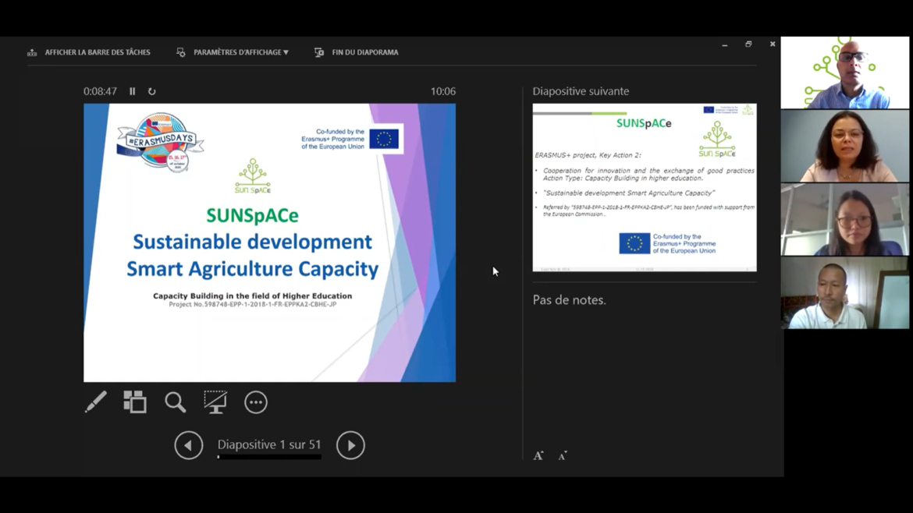
Task: Toggle black screen for slideshow
Action: click(x=215, y=402)
